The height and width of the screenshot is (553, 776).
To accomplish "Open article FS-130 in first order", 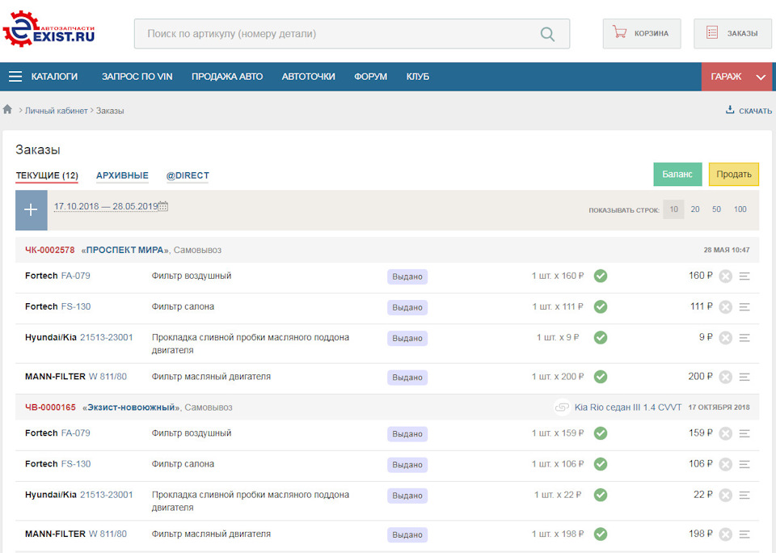I will 76,306.
